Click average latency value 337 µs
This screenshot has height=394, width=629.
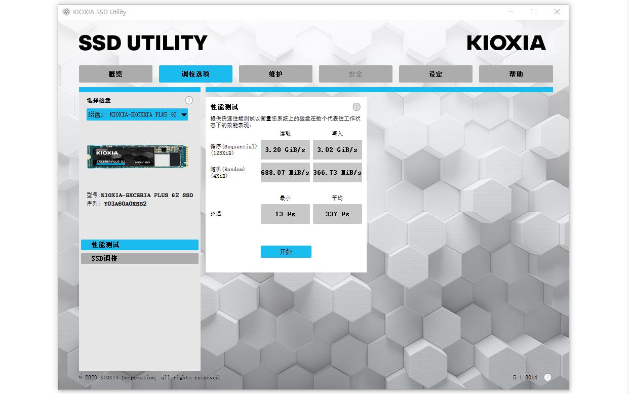click(x=337, y=214)
